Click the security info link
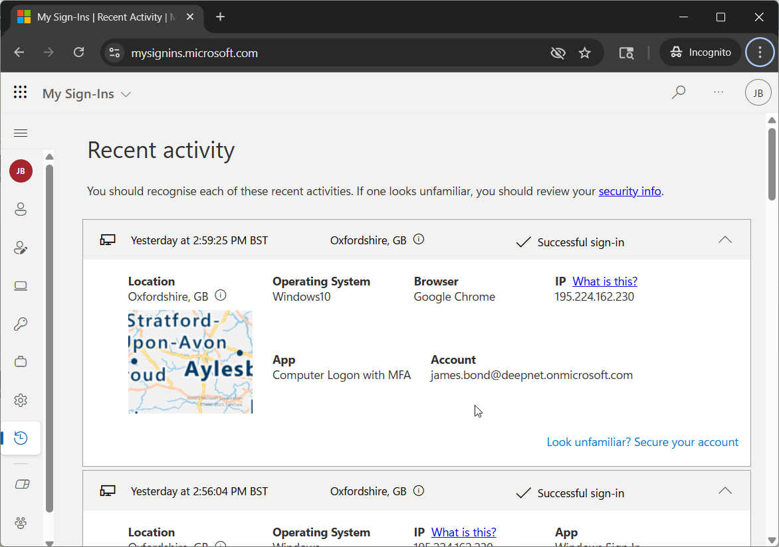The image size is (779, 547). [x=629, y=191]
